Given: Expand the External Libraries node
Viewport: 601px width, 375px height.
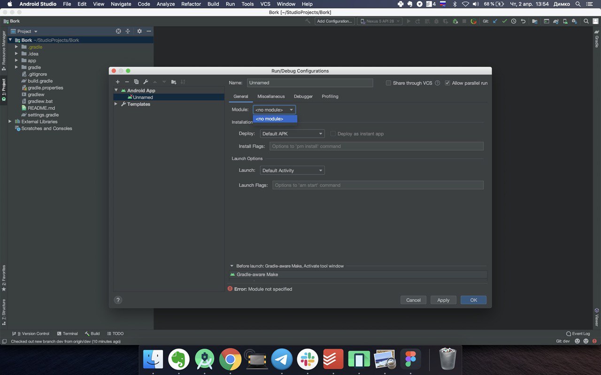Looking at the screenshot, I should (10, 121).
